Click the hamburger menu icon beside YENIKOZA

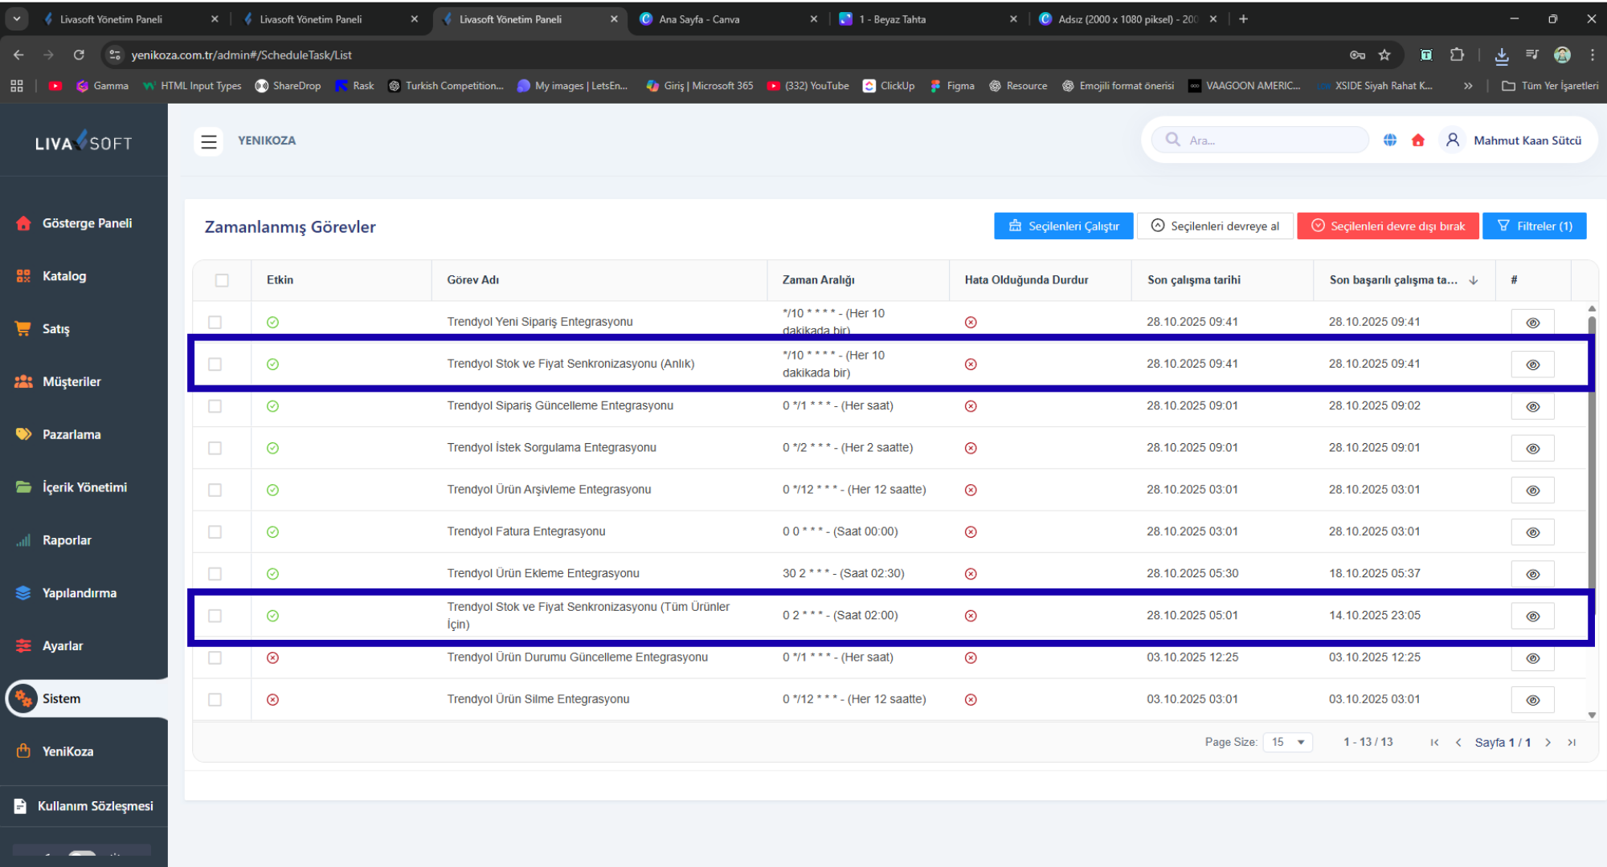click(x=209, y=141)
